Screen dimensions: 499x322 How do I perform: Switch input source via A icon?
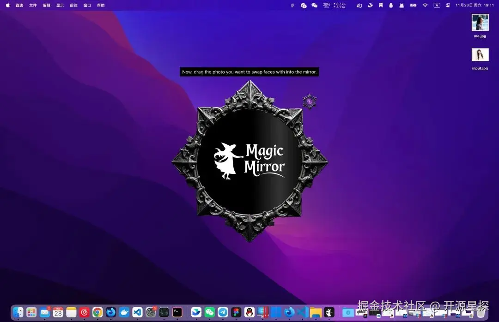437,5
